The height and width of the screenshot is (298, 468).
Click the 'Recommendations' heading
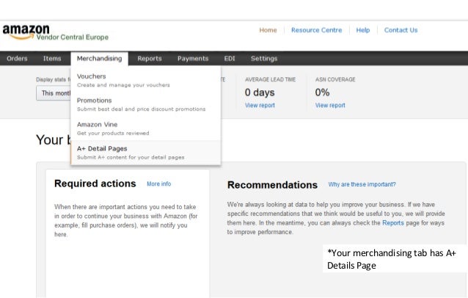pos(272,185)
